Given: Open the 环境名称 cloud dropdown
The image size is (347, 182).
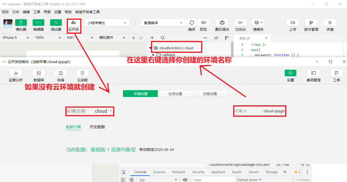Looking at the screenshot, I should click(x=103, y=111).
